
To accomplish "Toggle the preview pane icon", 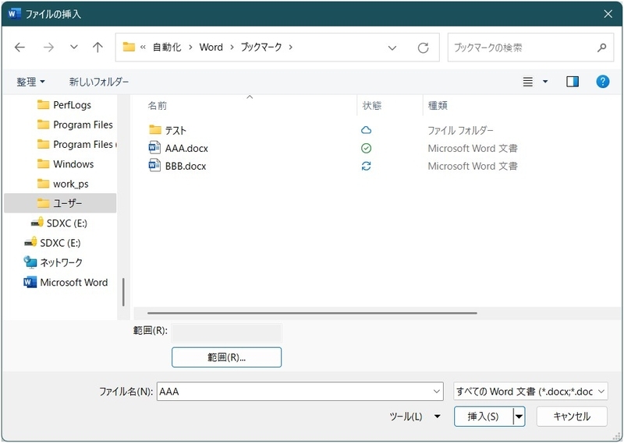I will coord(573,82).
